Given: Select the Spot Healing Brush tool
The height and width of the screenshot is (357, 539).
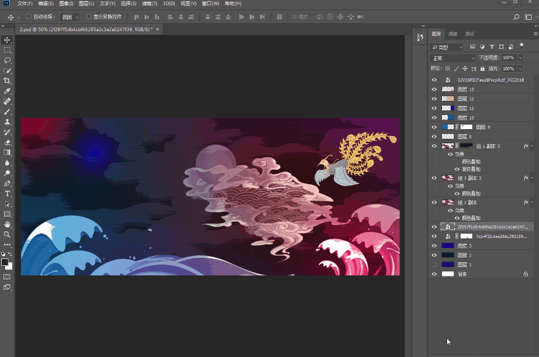Looking at the screenshot, I should click(x=7, y=101).
